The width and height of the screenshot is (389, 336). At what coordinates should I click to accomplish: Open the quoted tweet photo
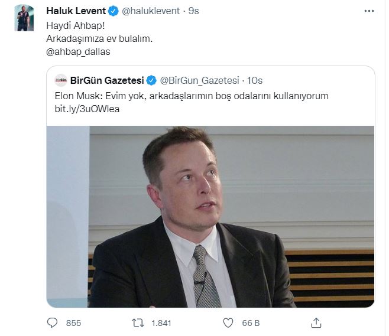point(210,216)
